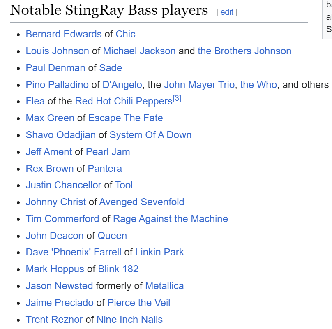
Task: Open the Red Hot Chili Peppers link
Action: pyautogui.click(x=124, y=101)
